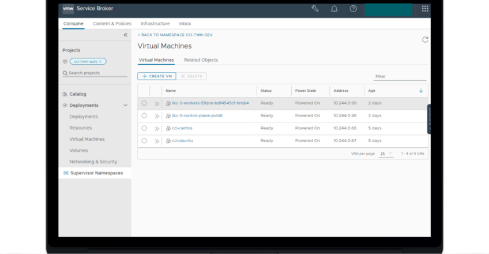Click the Catalog icon in sidebar

point(65,94)
